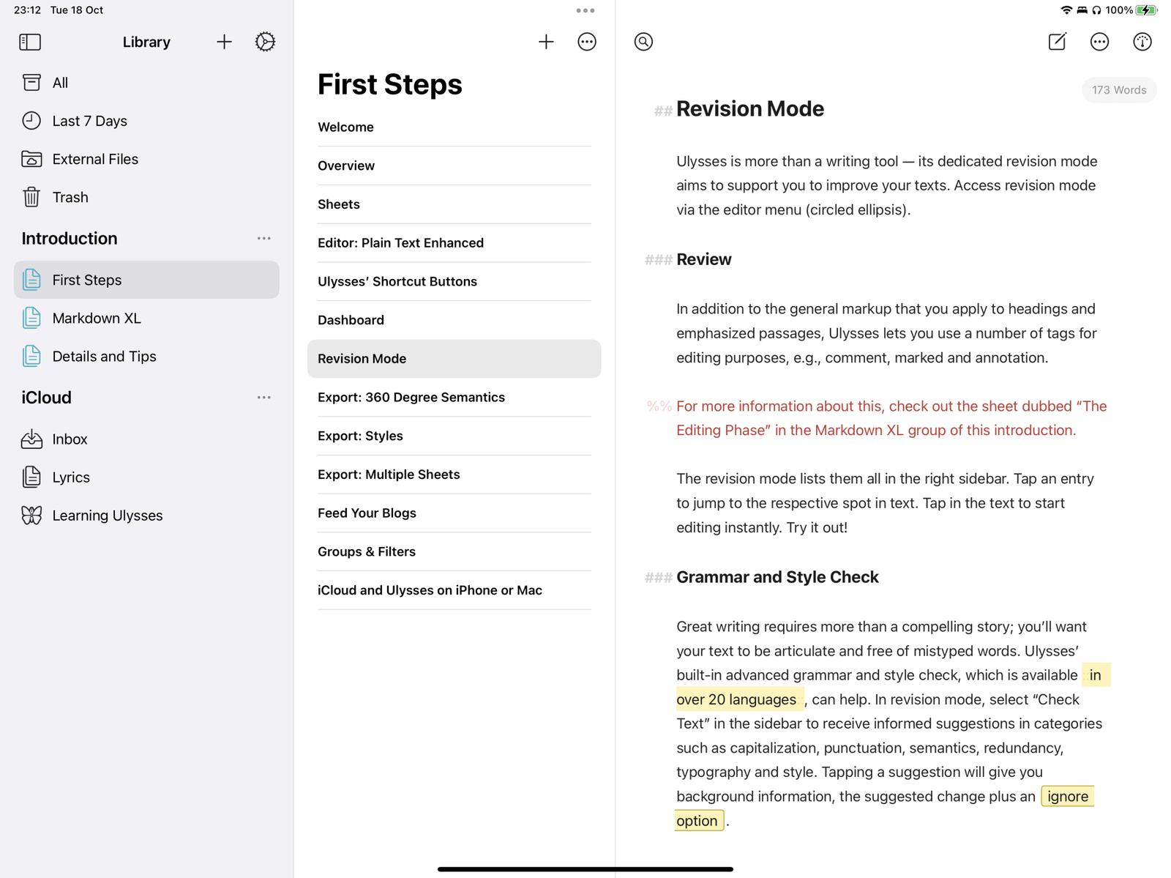Open the Inbox tray icon
This screenshot has width=1171, height=878.
point(31,439)
